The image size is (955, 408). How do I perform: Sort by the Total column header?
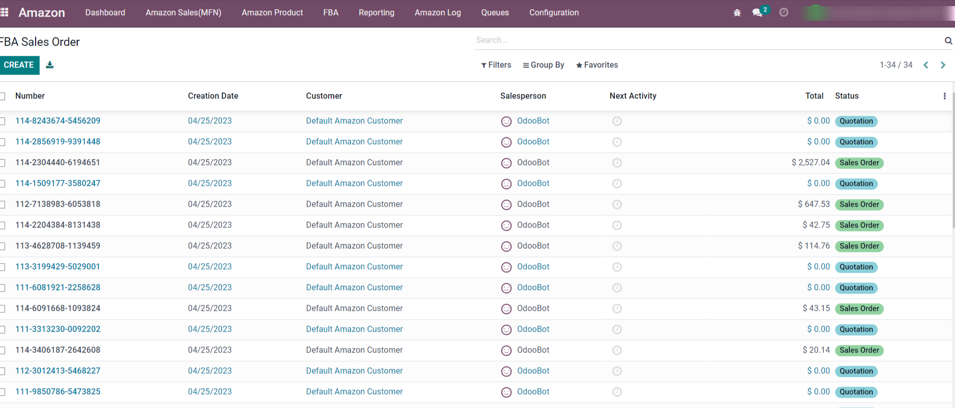814,96
